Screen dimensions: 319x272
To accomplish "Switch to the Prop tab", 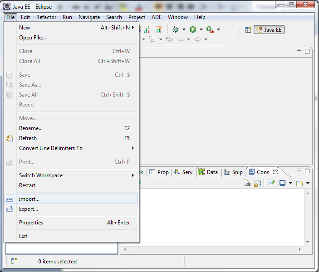I will 159,172.
